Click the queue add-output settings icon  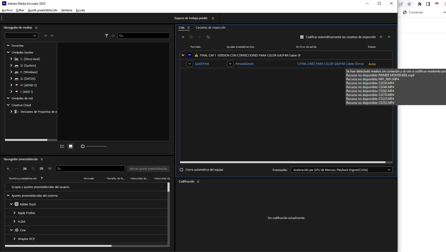point(191,37)
